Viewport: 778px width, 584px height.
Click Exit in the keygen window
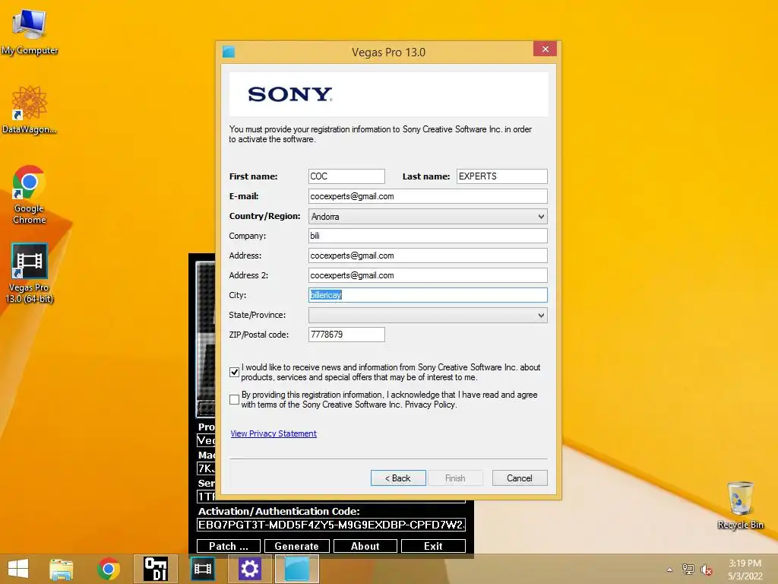coord(433,546)
